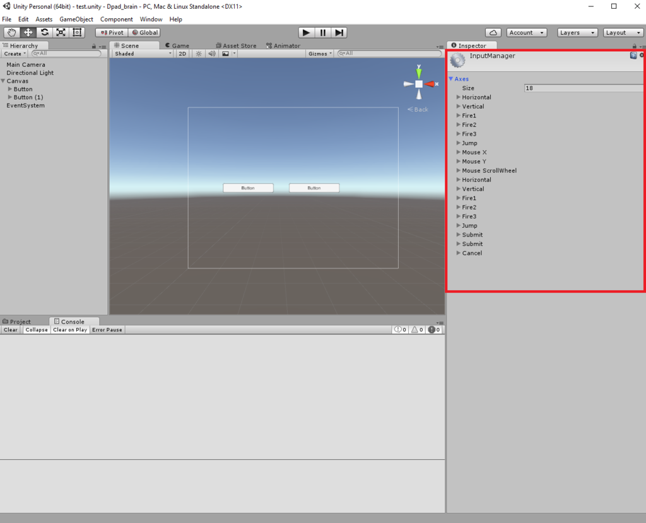The image size is (646, 523).
Task: Open the Layers dropdown
Action: [577, 33]
